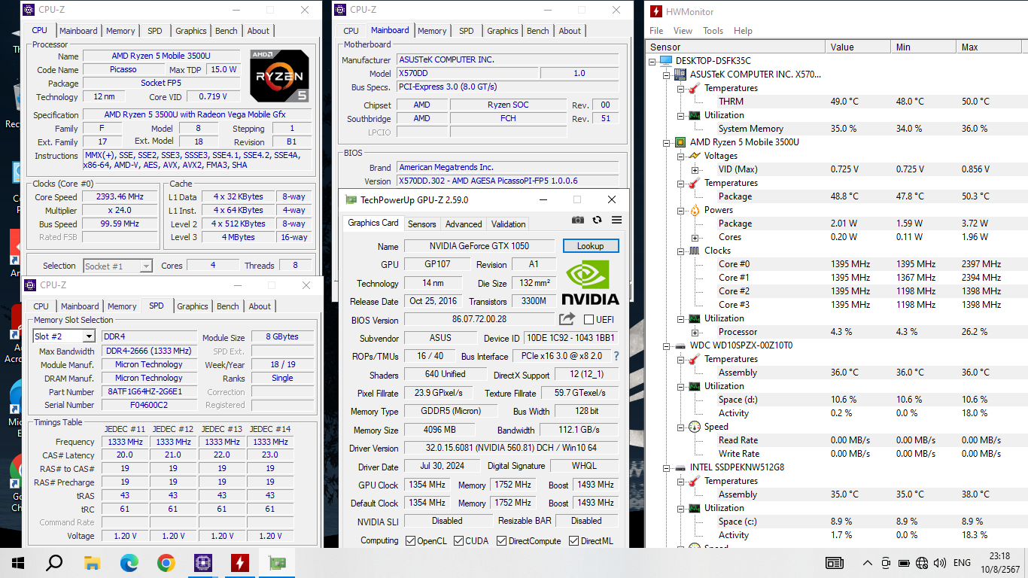Click the Lookup button in GPU-Z
This screenshot has height=578, width=1028.
coord(591,246)
